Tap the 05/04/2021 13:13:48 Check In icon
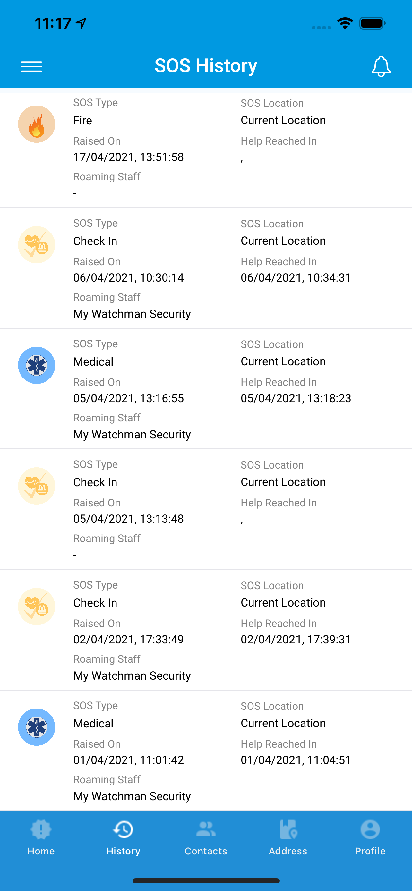 (x=37, y=486)
